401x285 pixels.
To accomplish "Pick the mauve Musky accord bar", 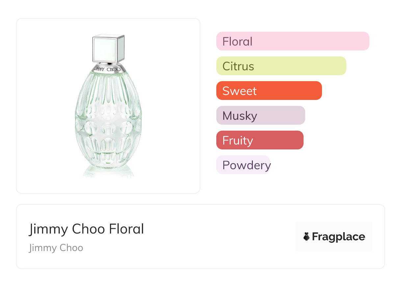I will click(280, 115).
